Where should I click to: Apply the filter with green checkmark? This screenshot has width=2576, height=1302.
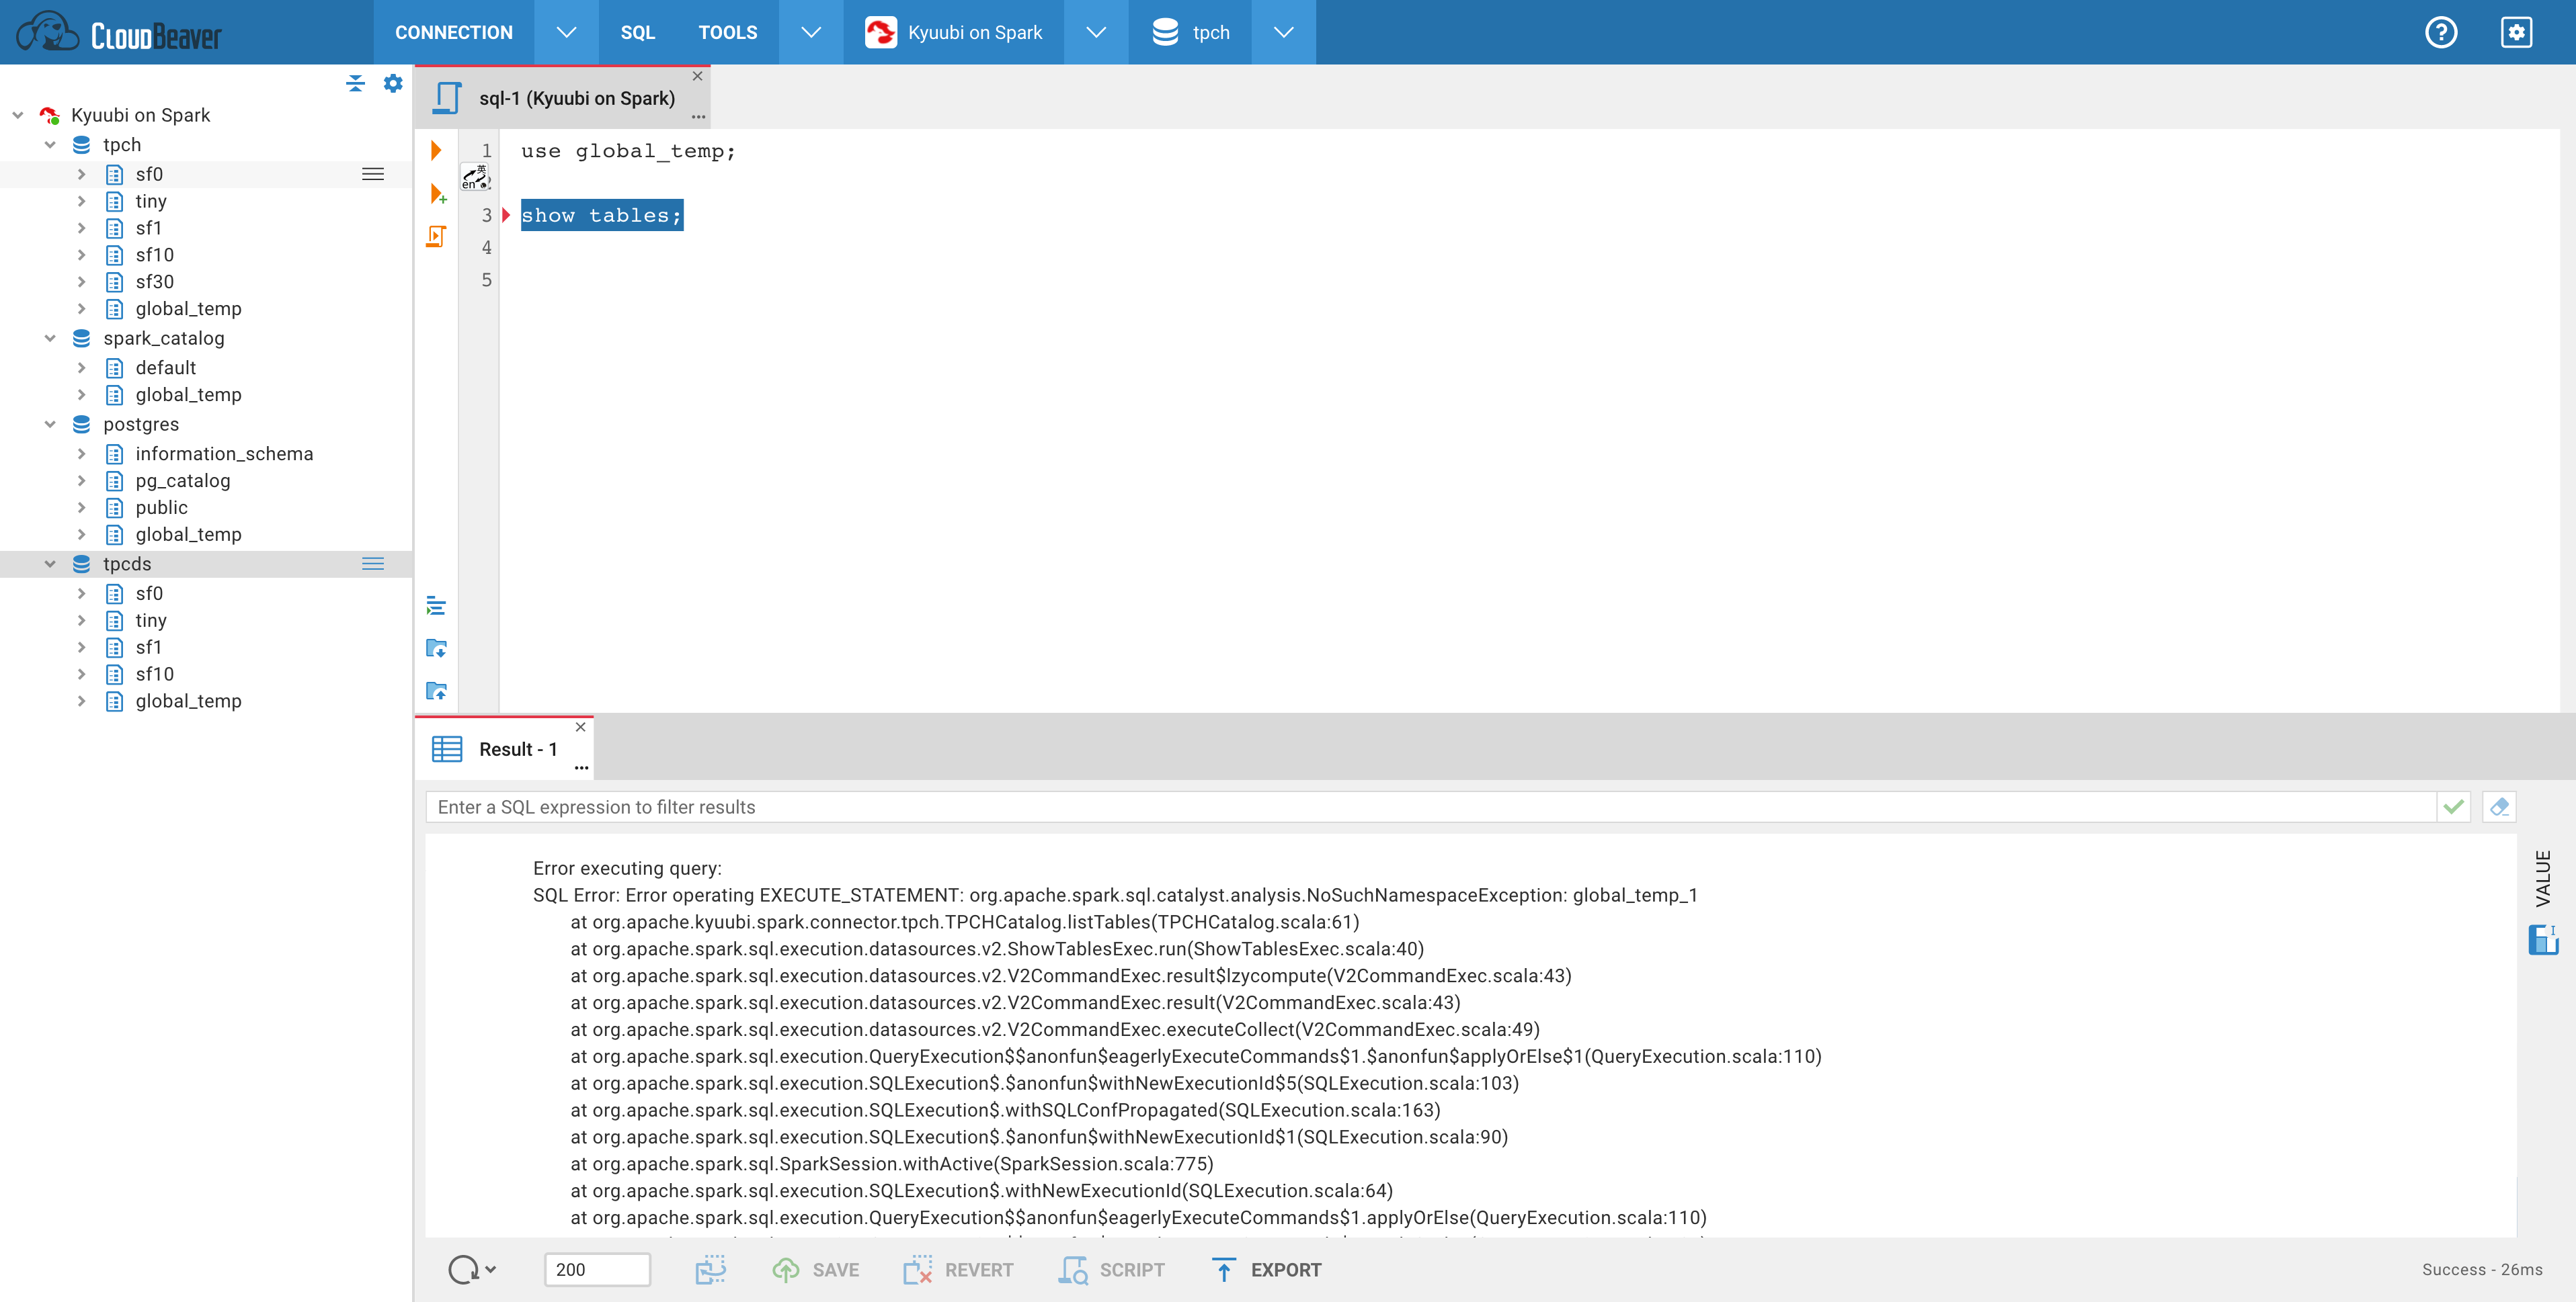pos(2453,806)
